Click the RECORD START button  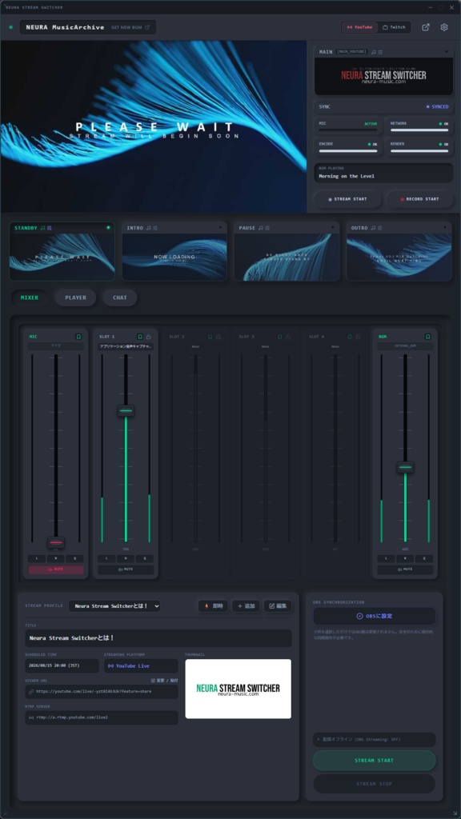(419, 199)
